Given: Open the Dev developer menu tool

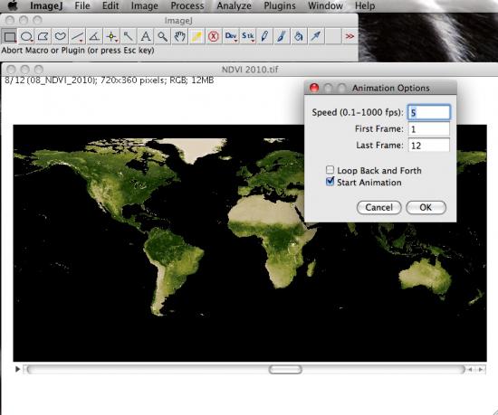Looking at the screenshot, I should point(231,37).
